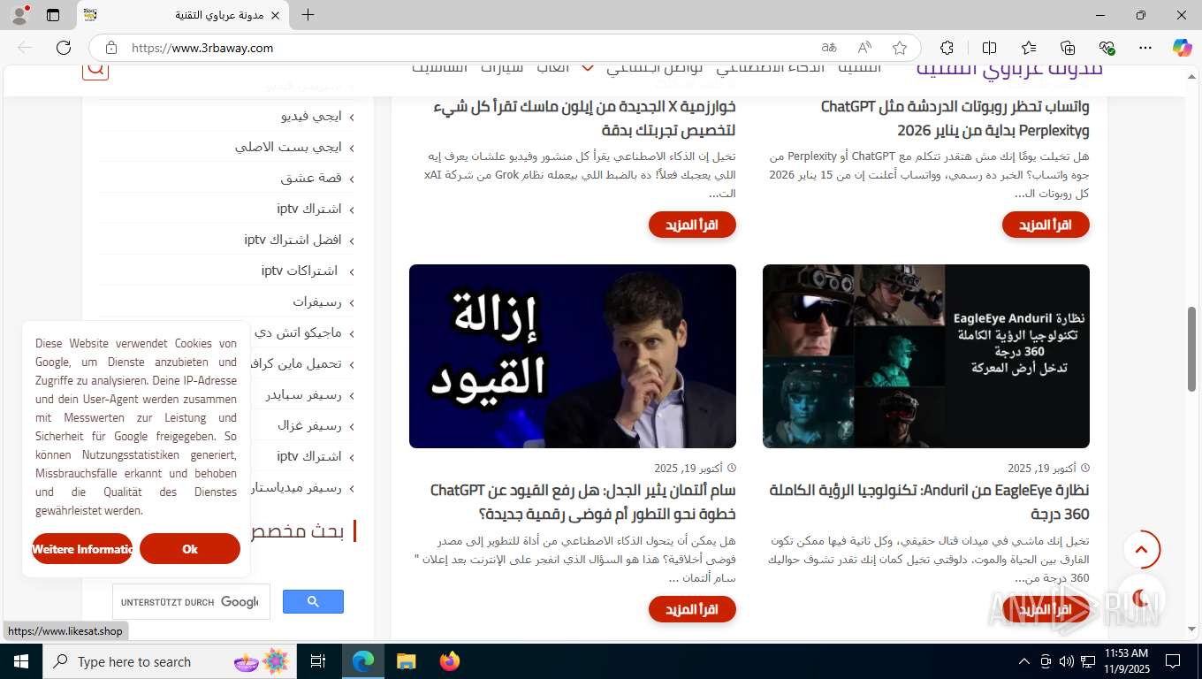Image resolution: width=1202 pixels, height=679 pixels.
Task: Add this page to favorites star
Action: tap(900, 48)
